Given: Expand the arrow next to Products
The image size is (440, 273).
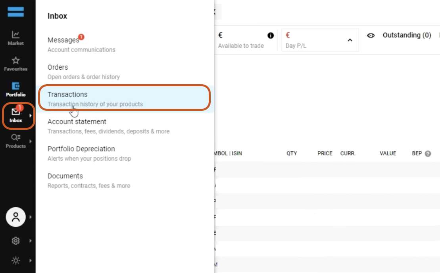Looking at the screenshot, I should 31,141.
